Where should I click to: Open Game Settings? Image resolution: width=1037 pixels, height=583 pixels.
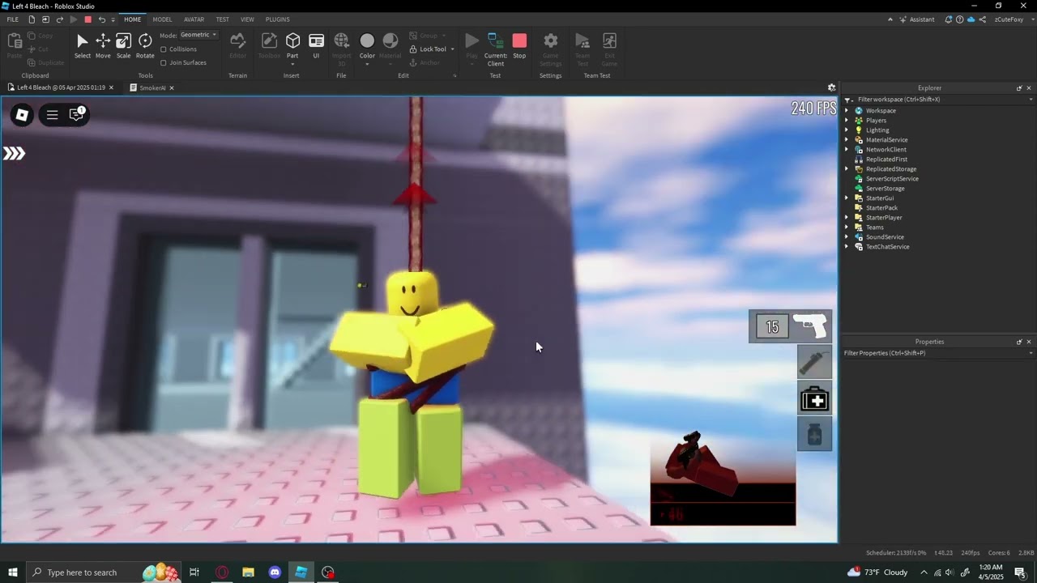550,49
